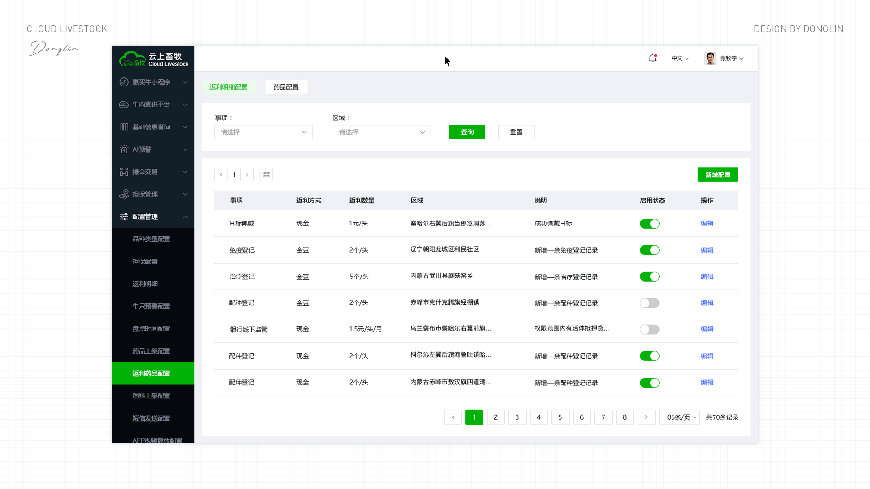Click the notification bell icon
This screenshot has width=870, height=489.
click(x=652, y=58)
